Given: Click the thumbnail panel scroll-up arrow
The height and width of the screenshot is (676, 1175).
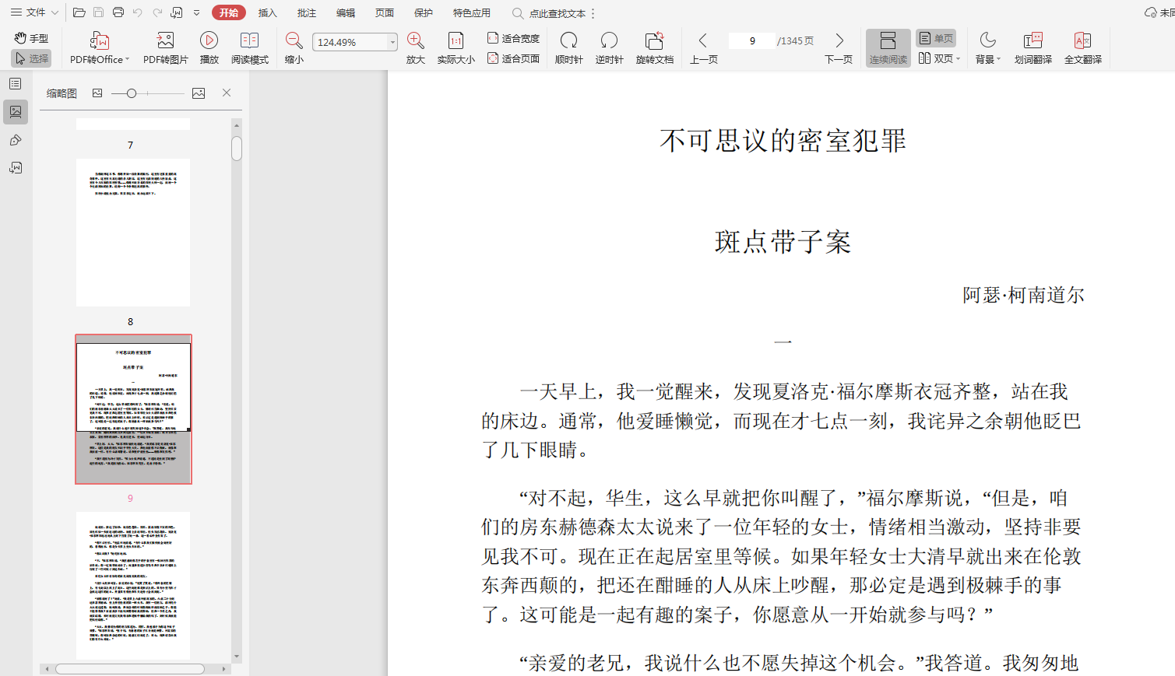Looking at the screenshot, I should click(237, 124).
